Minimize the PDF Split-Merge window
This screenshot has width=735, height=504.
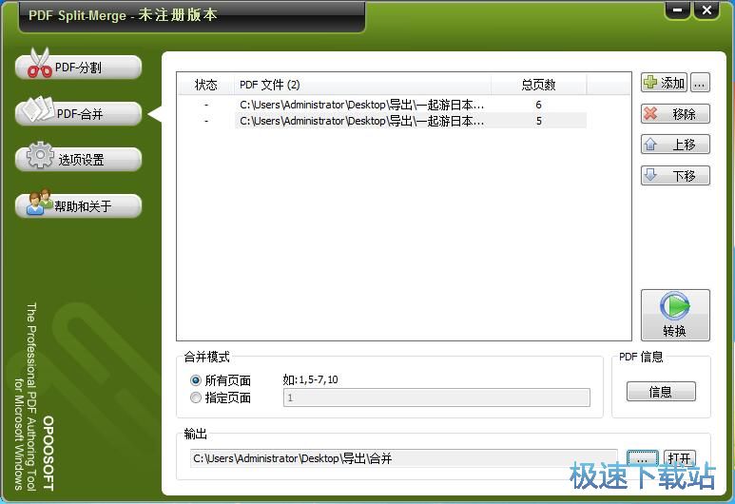(x=677, y=10)
